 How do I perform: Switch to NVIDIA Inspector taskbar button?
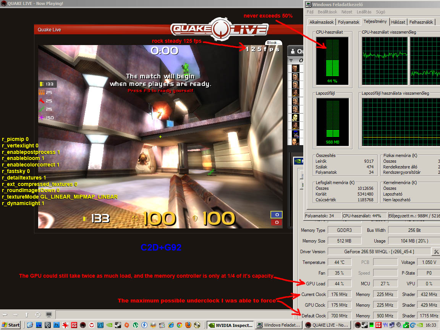click(230, 325)
